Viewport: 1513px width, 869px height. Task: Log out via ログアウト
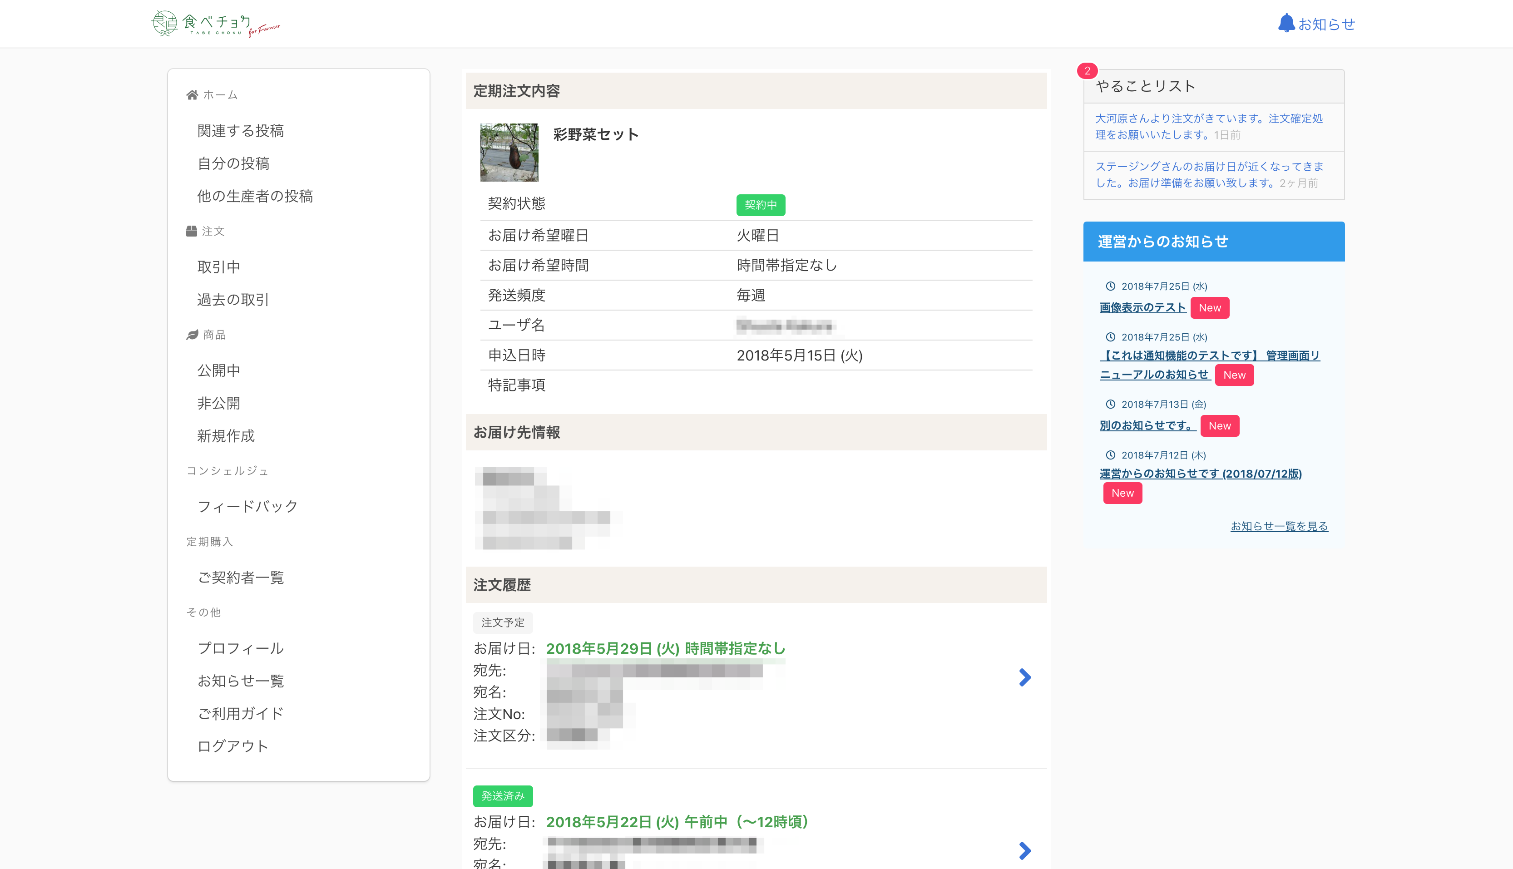pos(233,746)
